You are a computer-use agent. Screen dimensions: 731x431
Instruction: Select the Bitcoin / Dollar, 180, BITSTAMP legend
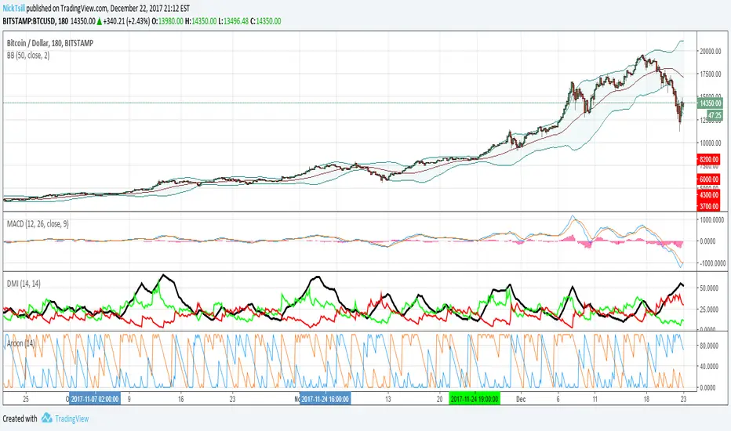(50, 43)
